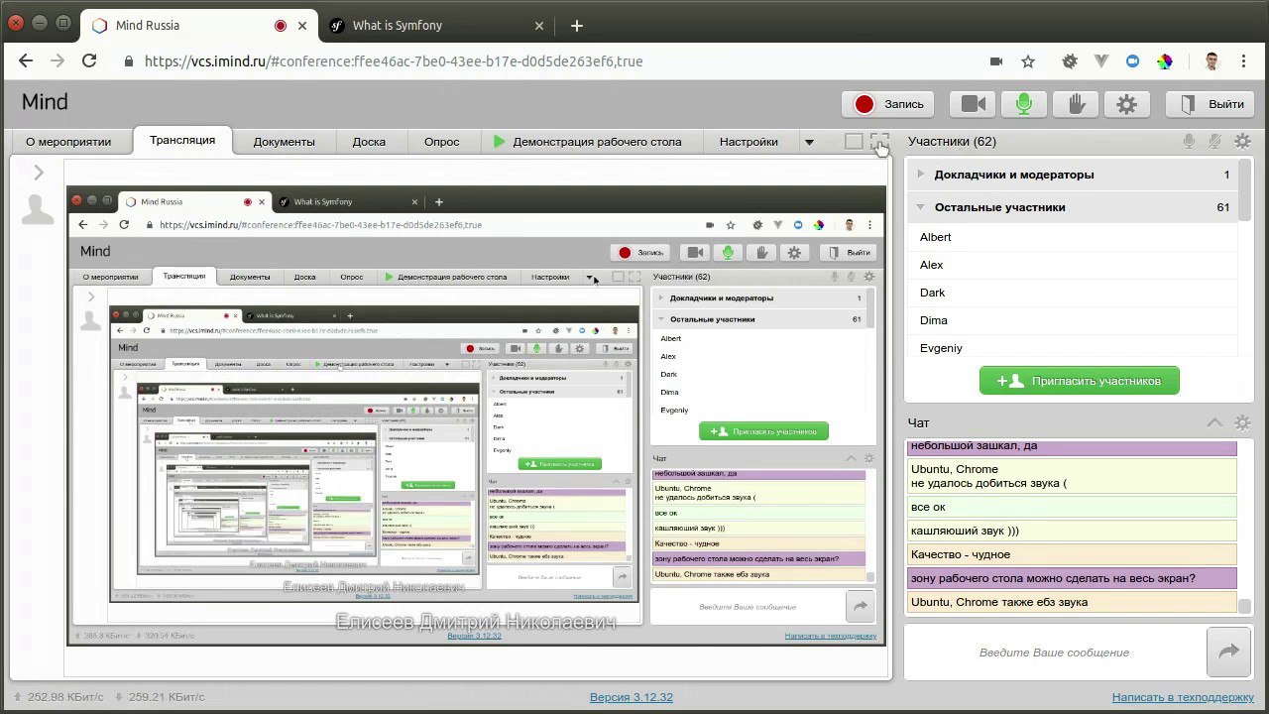
Task: Mute all participants crossed microphone icon
Action: click(1214, 142)
